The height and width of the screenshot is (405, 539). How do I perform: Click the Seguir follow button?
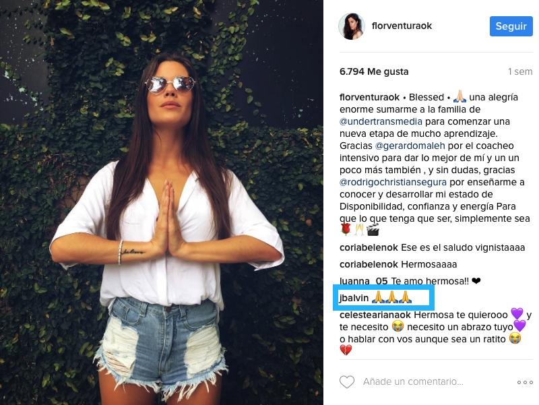tap(511, 26)
